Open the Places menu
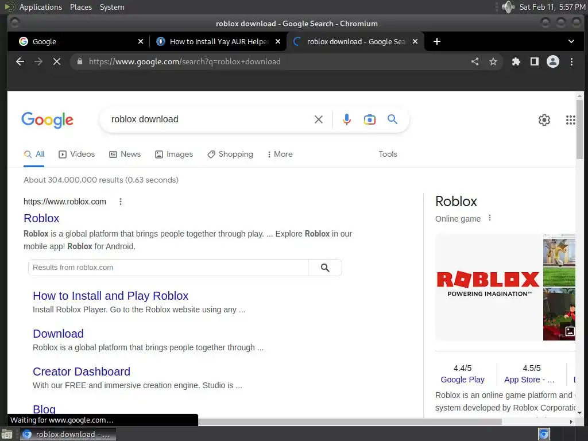Screen dimensions: 588x441 pyautogui.click(x=80, y=7)
